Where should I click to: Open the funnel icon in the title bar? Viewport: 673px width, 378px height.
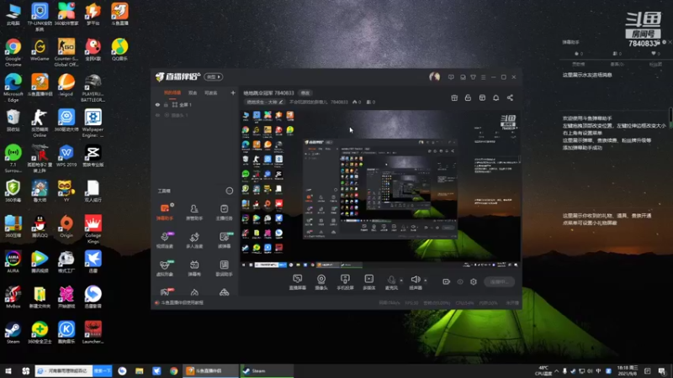coord(473,77)
